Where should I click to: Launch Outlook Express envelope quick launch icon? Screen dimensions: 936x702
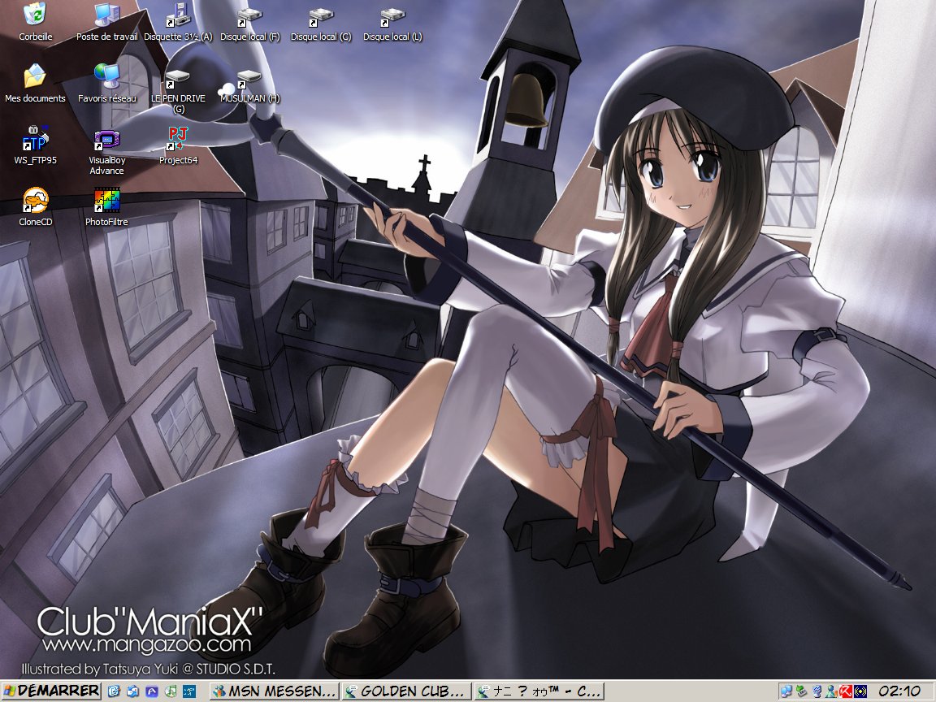point(132,691)
